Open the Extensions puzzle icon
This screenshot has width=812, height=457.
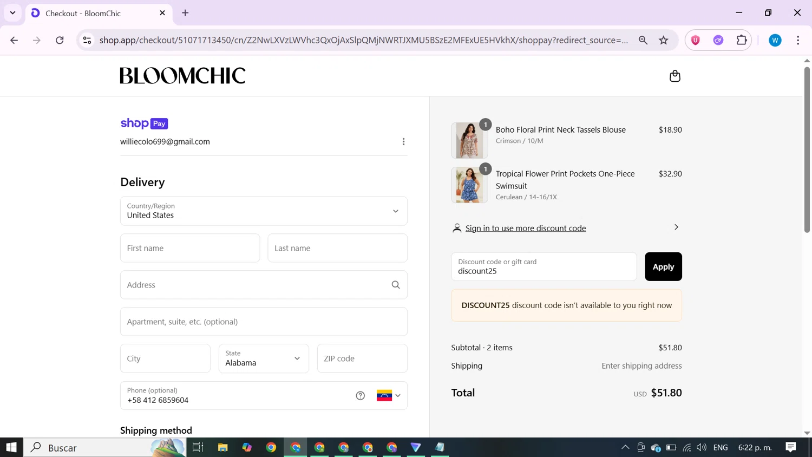pos(742,40)
